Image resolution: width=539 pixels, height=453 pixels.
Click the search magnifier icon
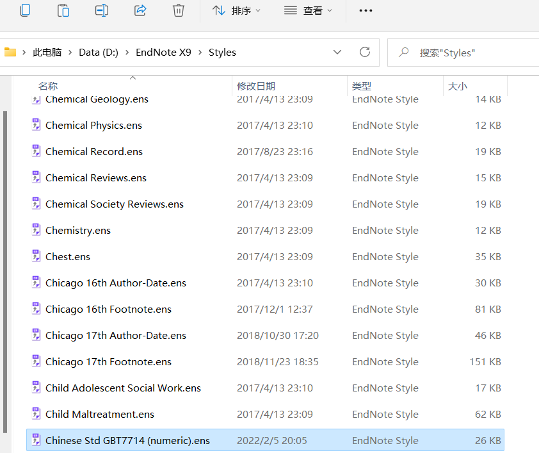pos(403,53)
